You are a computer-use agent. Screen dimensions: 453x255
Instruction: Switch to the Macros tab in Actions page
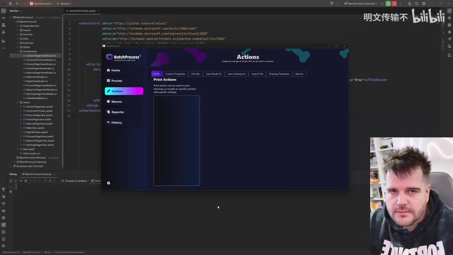pyautogui.click(x=299, y=74)
